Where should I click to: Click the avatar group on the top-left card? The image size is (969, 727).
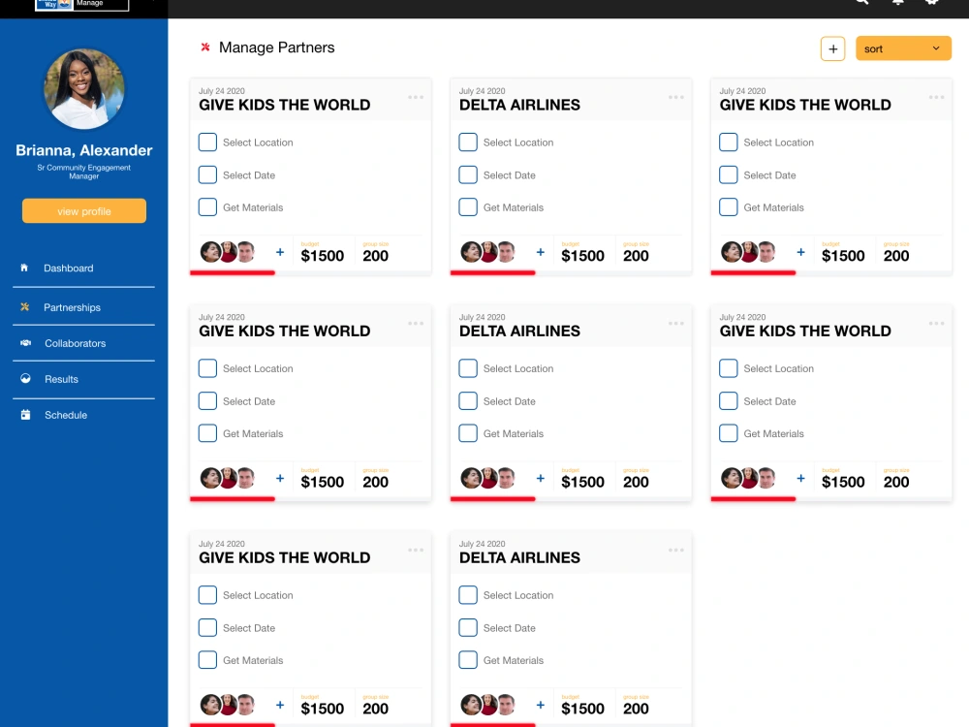(x=228, y=252)
